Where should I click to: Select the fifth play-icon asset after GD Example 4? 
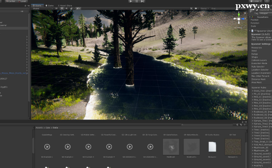tap(129, 147)
